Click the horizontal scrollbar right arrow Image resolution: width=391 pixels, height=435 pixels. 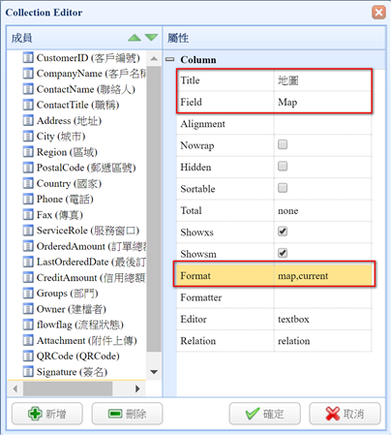coord(137,388)
